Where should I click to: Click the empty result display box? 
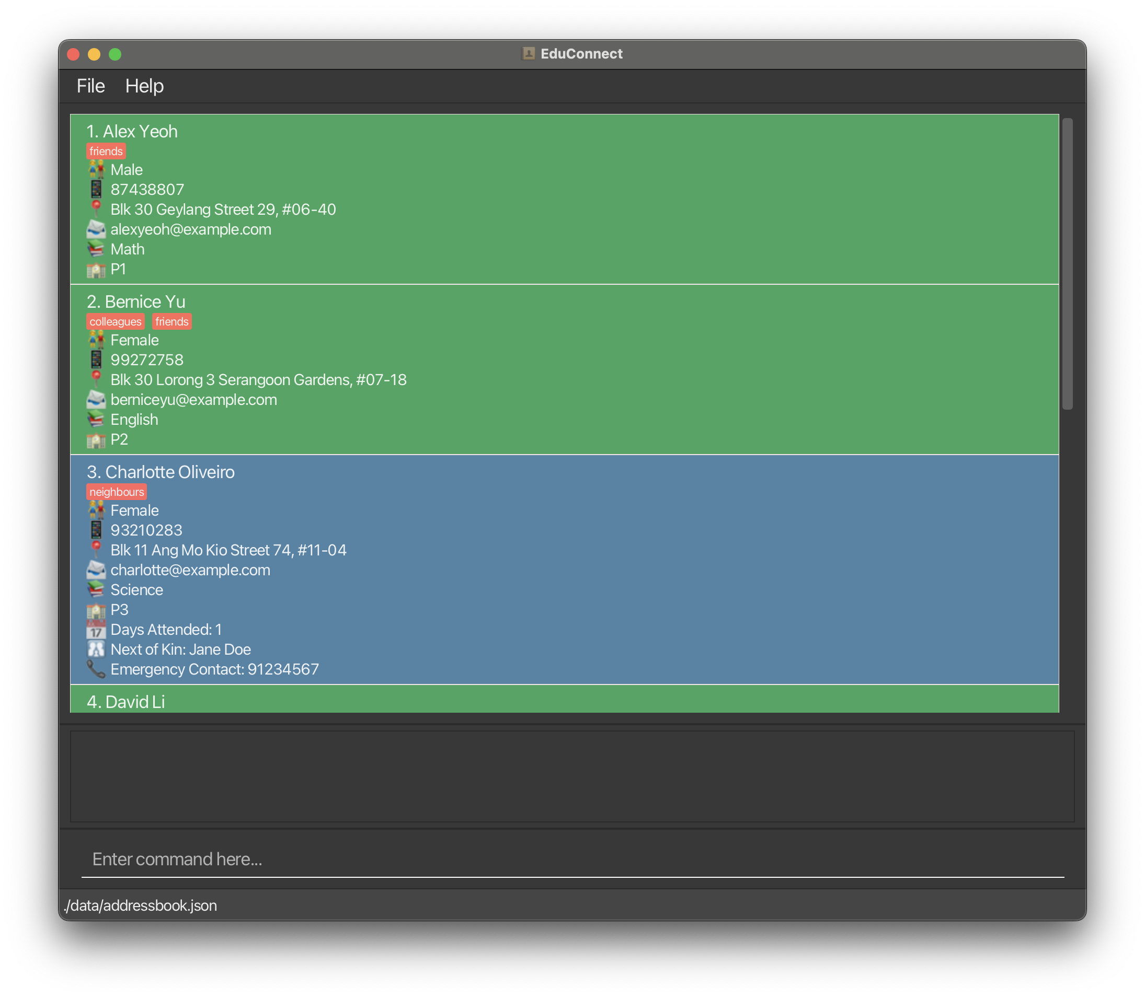(572, 776)
